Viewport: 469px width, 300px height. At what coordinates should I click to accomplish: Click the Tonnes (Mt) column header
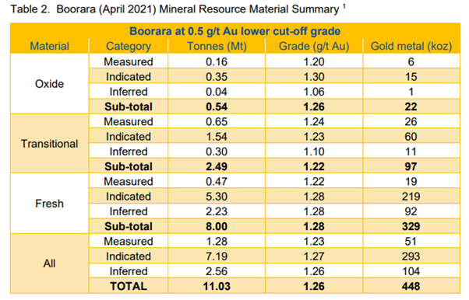pyautogui.click(x=217, y=47)
